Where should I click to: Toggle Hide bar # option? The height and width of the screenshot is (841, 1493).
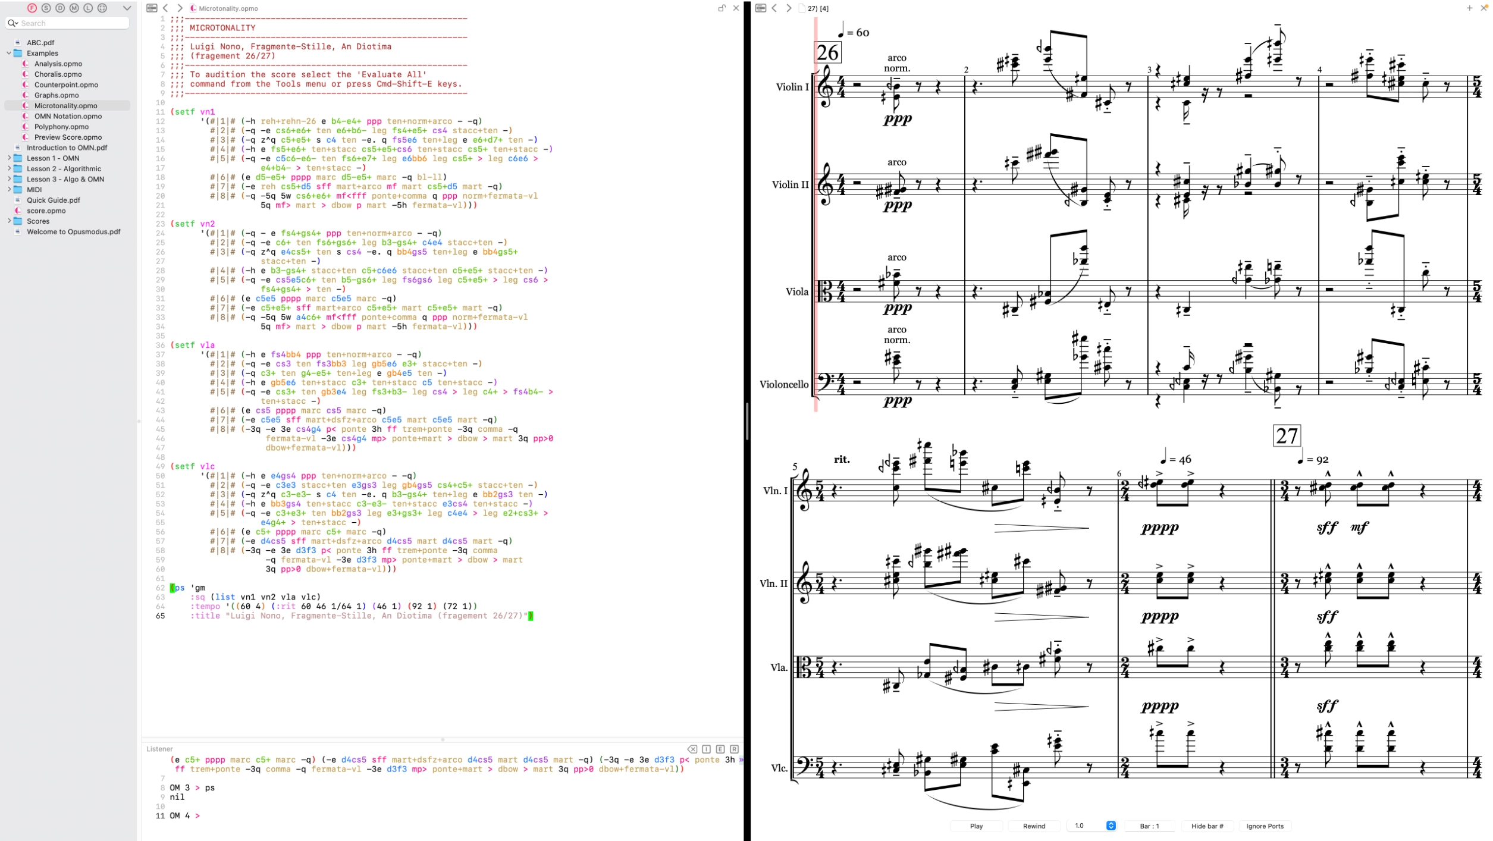1207,826
